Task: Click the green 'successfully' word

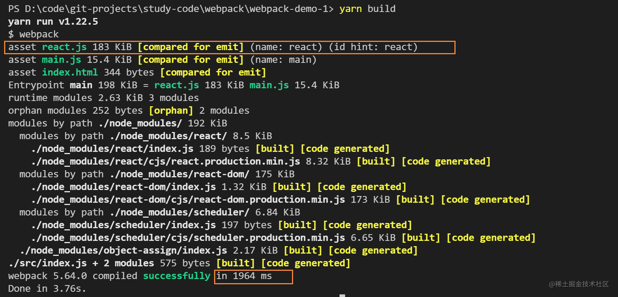Action: pyautogui.click(x=176, y=276)
